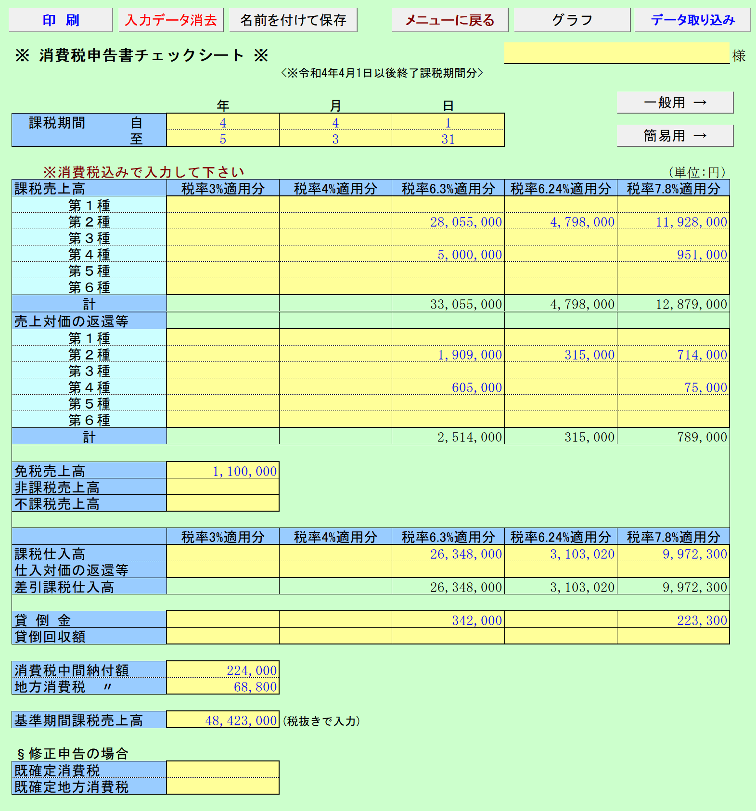
Task: Return to menu via メニューに戻る
Action: (450, 20)
